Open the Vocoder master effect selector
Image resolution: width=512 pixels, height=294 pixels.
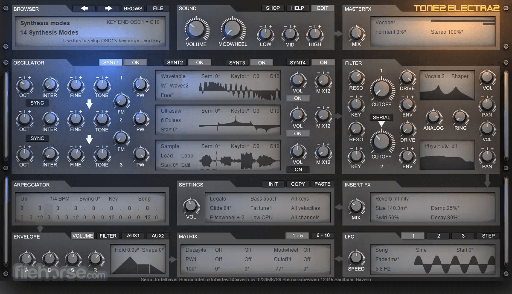(x=385, y=23)
